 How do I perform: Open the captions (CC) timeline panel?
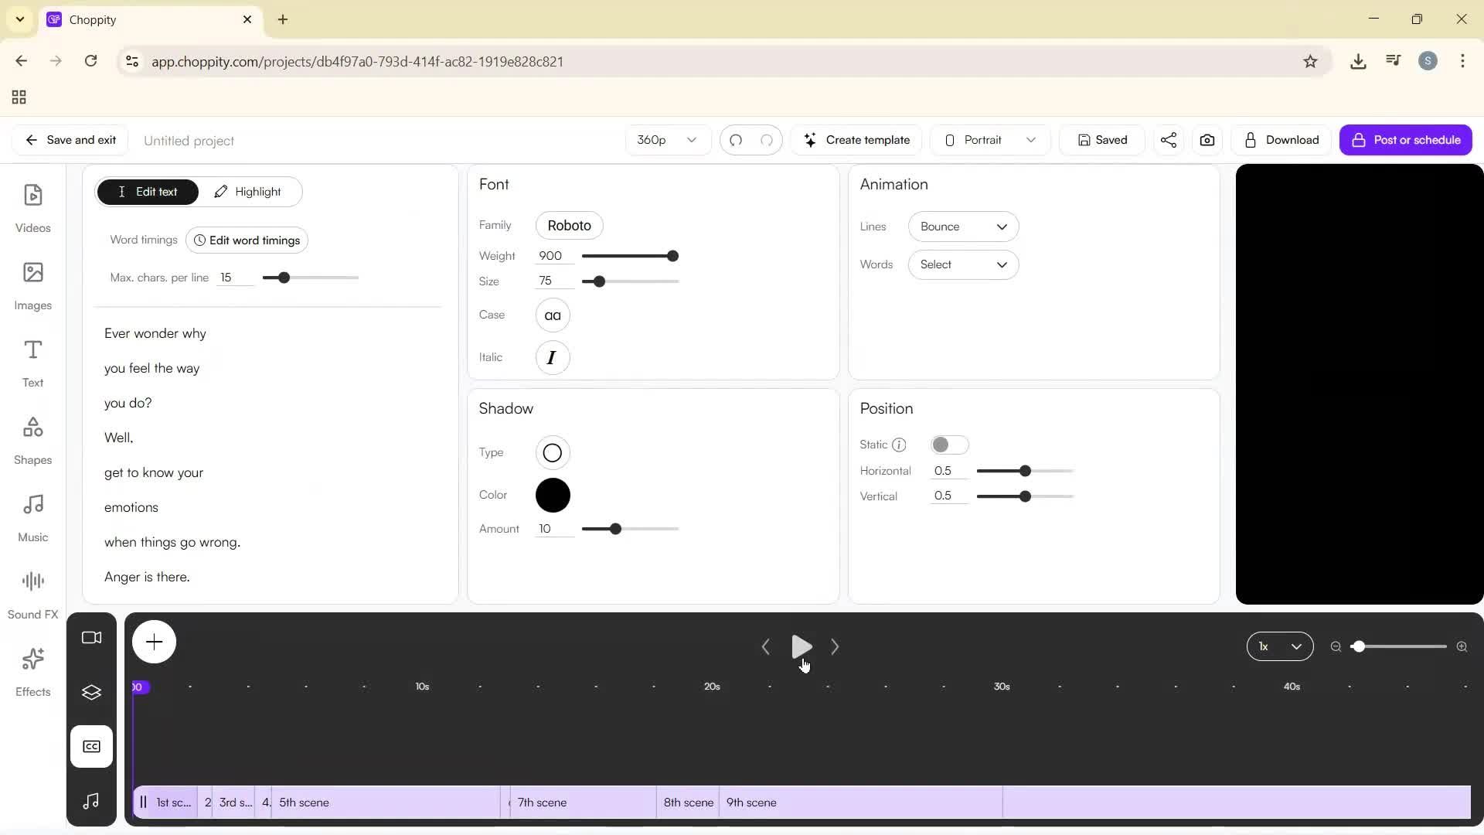coord(91,746)
